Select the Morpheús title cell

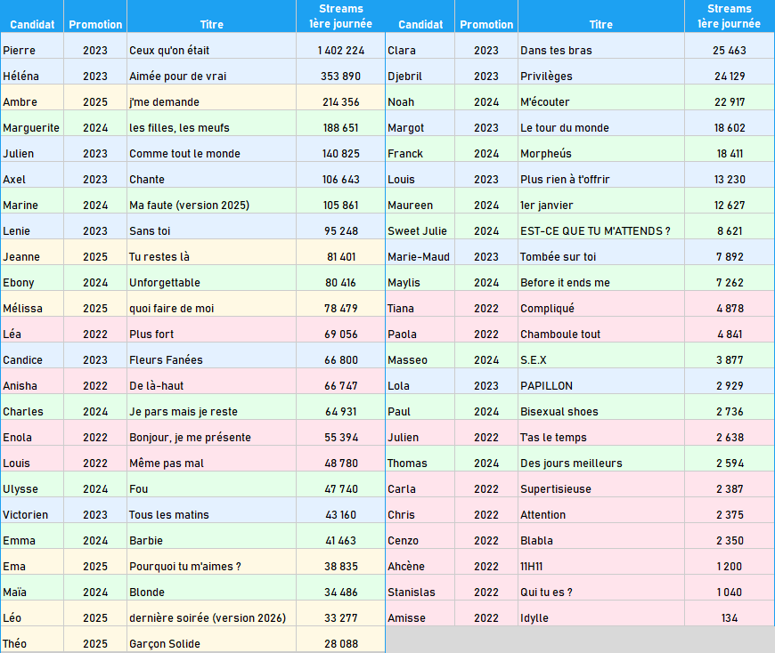(x=601, y=149)
